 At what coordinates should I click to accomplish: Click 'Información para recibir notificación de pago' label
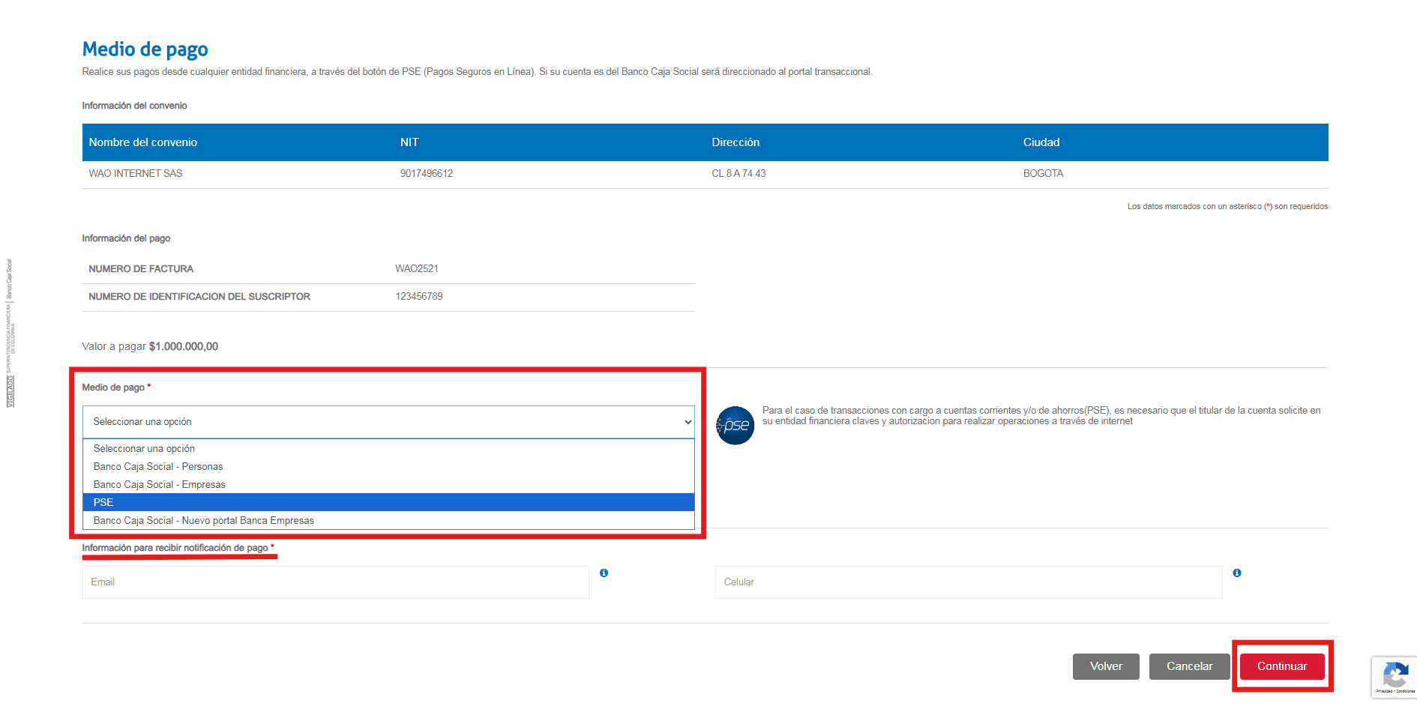[x=175, y=548]
